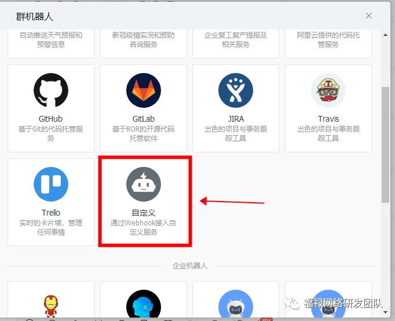Click description 通过Webhook接入自定义服务

pos(144,228)
